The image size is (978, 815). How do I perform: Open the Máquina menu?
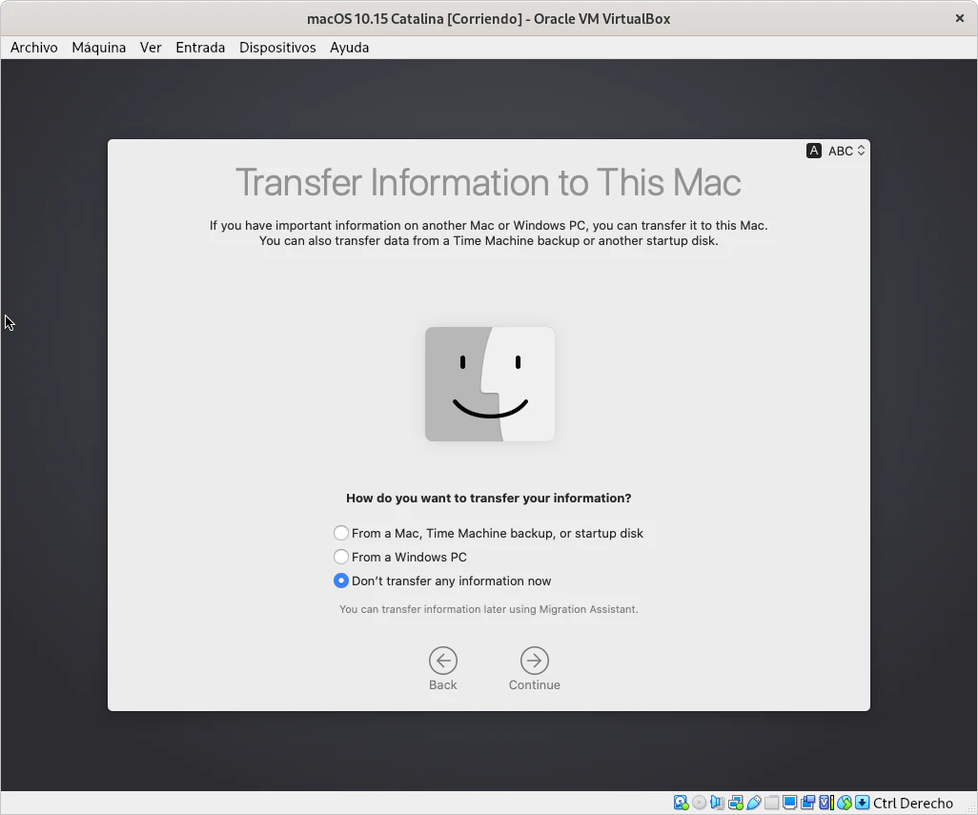[x=98, y=48]
